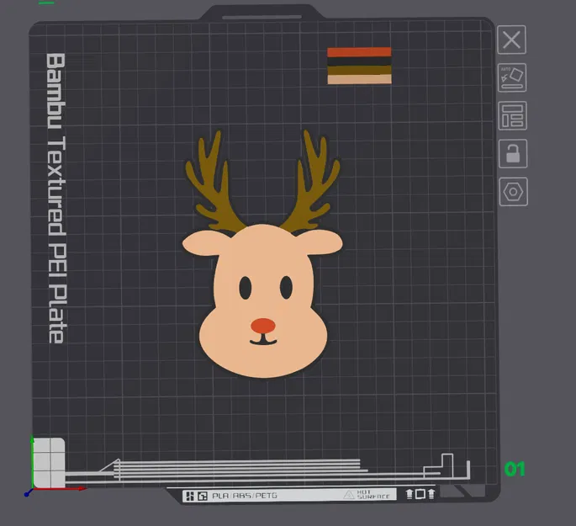Screen dimensions: 576x526
Task: Click the reindeer's red nose
Action: tap(263, 326)
